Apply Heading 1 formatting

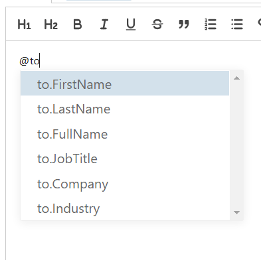[25, 25]
